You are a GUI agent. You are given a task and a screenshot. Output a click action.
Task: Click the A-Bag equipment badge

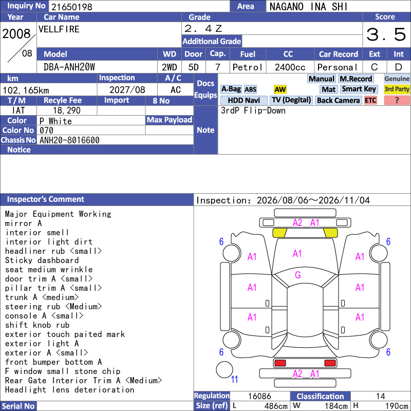pyautogui.click(x=231, y=89)
